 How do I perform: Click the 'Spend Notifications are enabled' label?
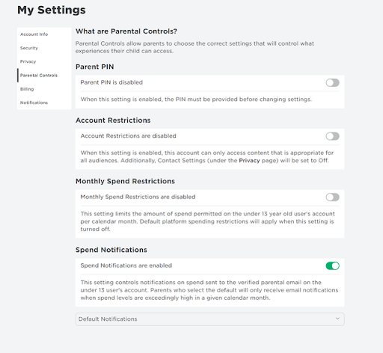point(126,265)
